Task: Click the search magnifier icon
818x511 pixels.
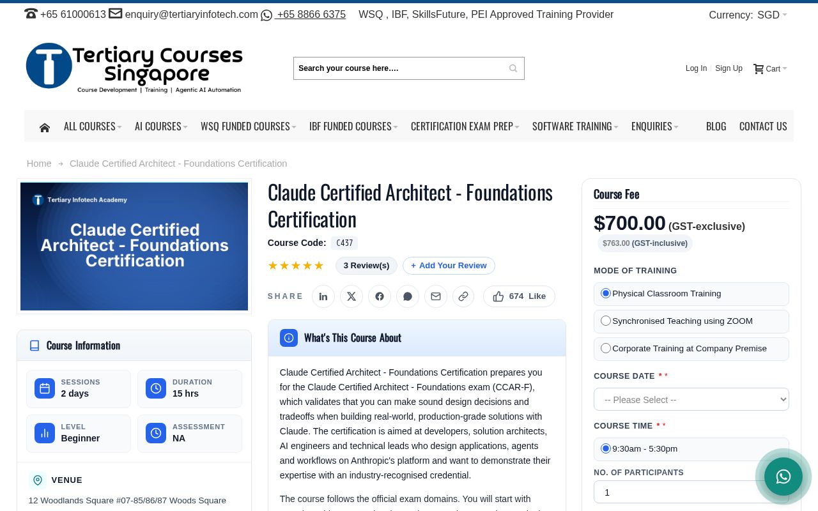Action: click(x=513, y=68)
